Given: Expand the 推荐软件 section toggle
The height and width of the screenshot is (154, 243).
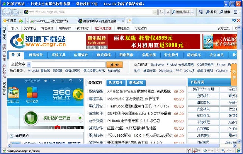Looking at the screenshot, I should [x=12, y=136].
